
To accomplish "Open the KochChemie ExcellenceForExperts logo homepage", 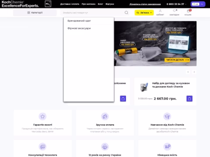I will (x=20, y=4).
